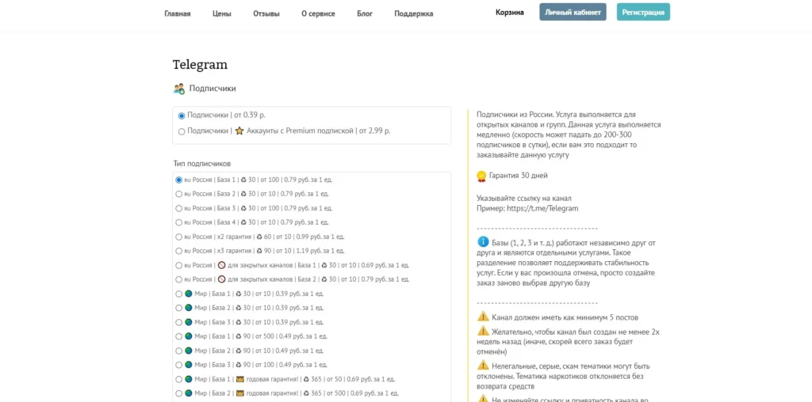
Task: Select Мир База 2 at 0.39 руб. with 30-day refill
Action: pyautogui.click(x=178, y=308)
